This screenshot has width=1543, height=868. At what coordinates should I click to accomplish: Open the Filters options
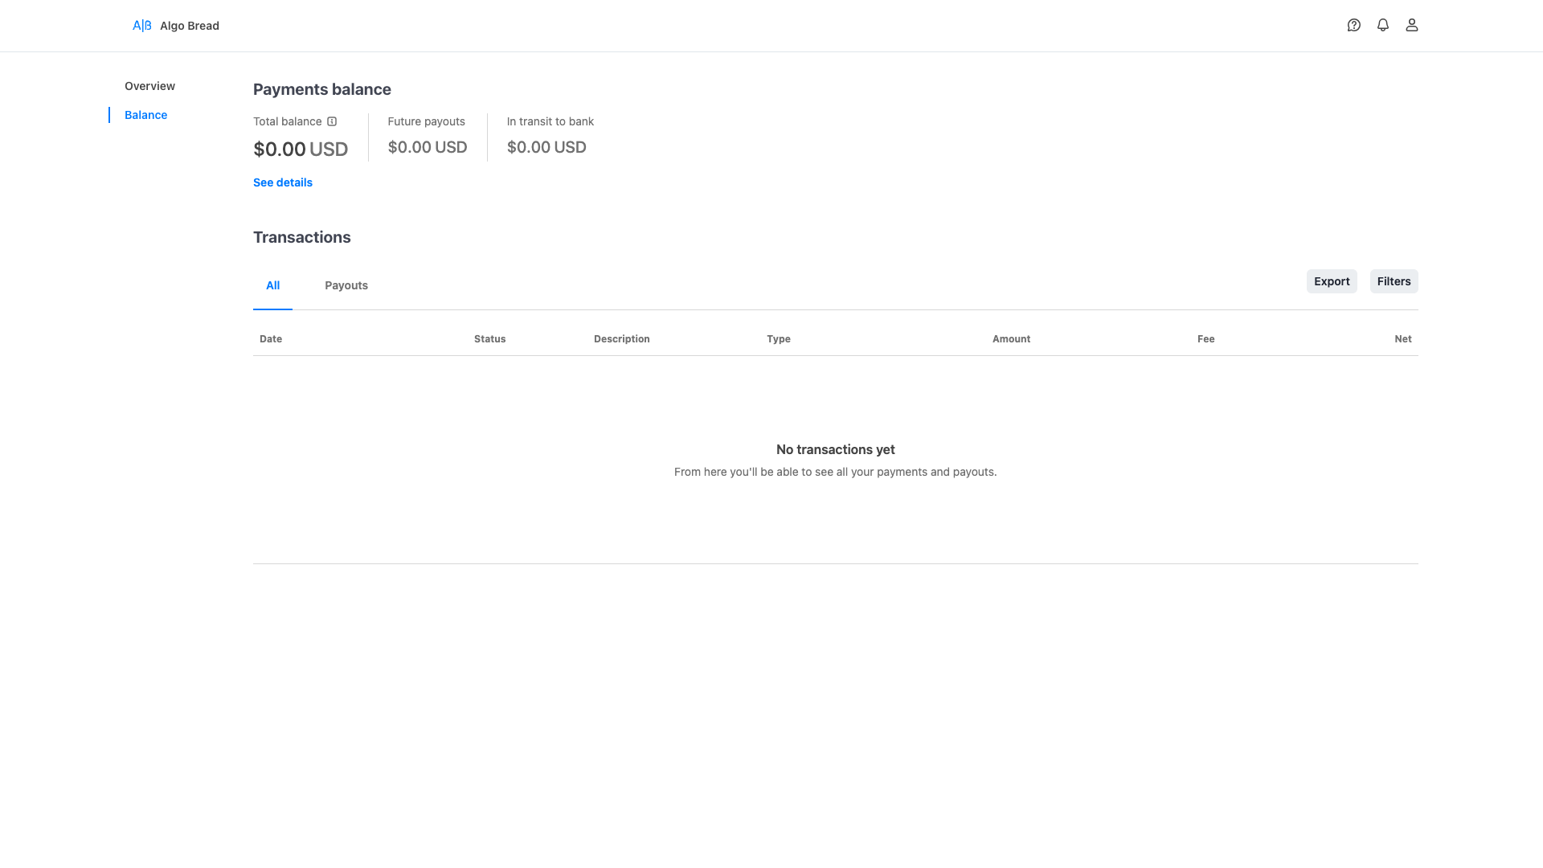coord(1394,281)
